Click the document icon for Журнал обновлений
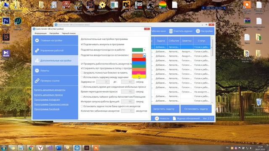Image resolution: width=269 pixels, height=151 pixels. 174,118
